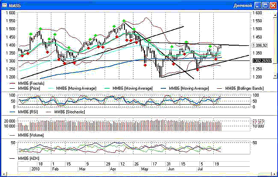This screenshot has height=177, width=278.
Task: Click the current price label 1 396,92
Action: (260, 46)
